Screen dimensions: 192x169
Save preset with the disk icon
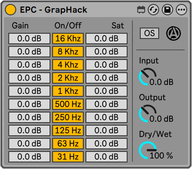coord(167,10)
